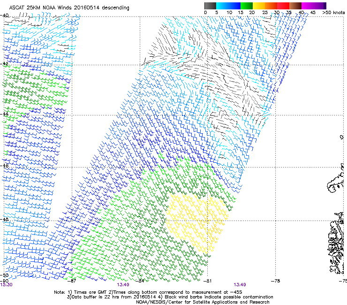Click the green 15-20 knot legend swatch
The image size is (347, 305).
click(247, 6)
